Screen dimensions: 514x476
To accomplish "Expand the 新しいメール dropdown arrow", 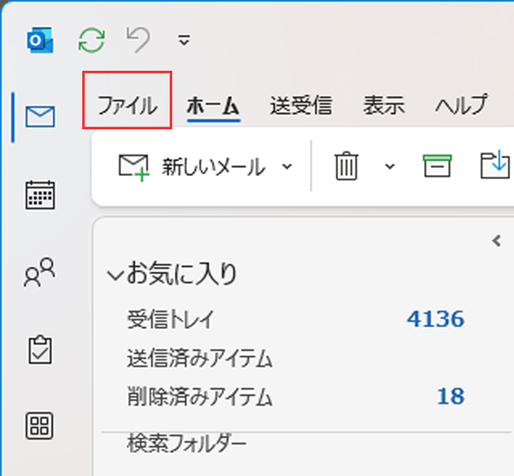I will (287, 167).
